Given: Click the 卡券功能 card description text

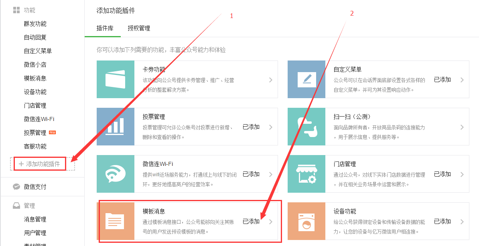Looking at the screenshot, I should pyautogui.click(x=189, y=85).
